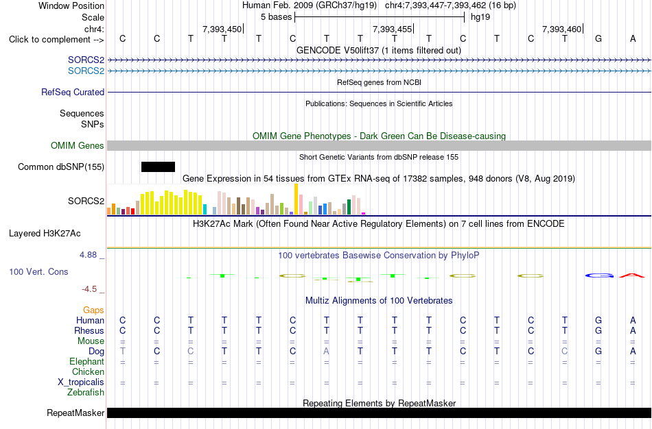Click the gray A base in the Dog row
Screen dimensions: 652x429
(327, 351)
